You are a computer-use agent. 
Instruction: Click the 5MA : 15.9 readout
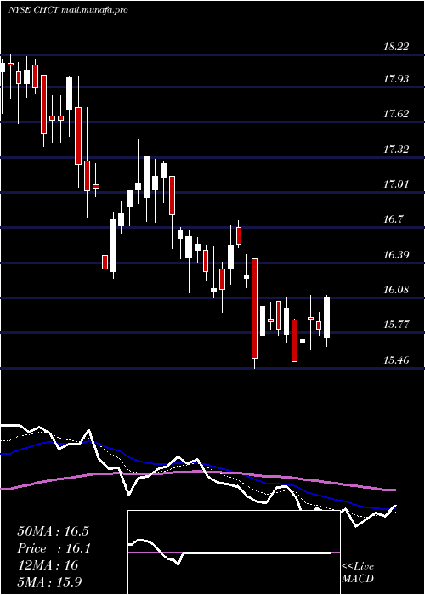pyautogui.click(x=50, y=582)
